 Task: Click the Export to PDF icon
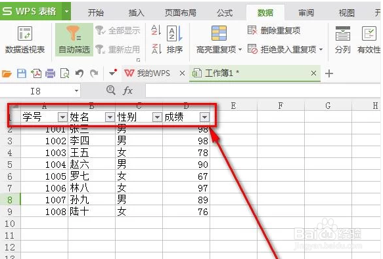[x=36, y=73]
